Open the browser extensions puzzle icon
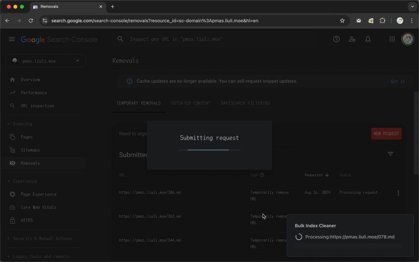The image size is (419, 262). tap(382, 21)
